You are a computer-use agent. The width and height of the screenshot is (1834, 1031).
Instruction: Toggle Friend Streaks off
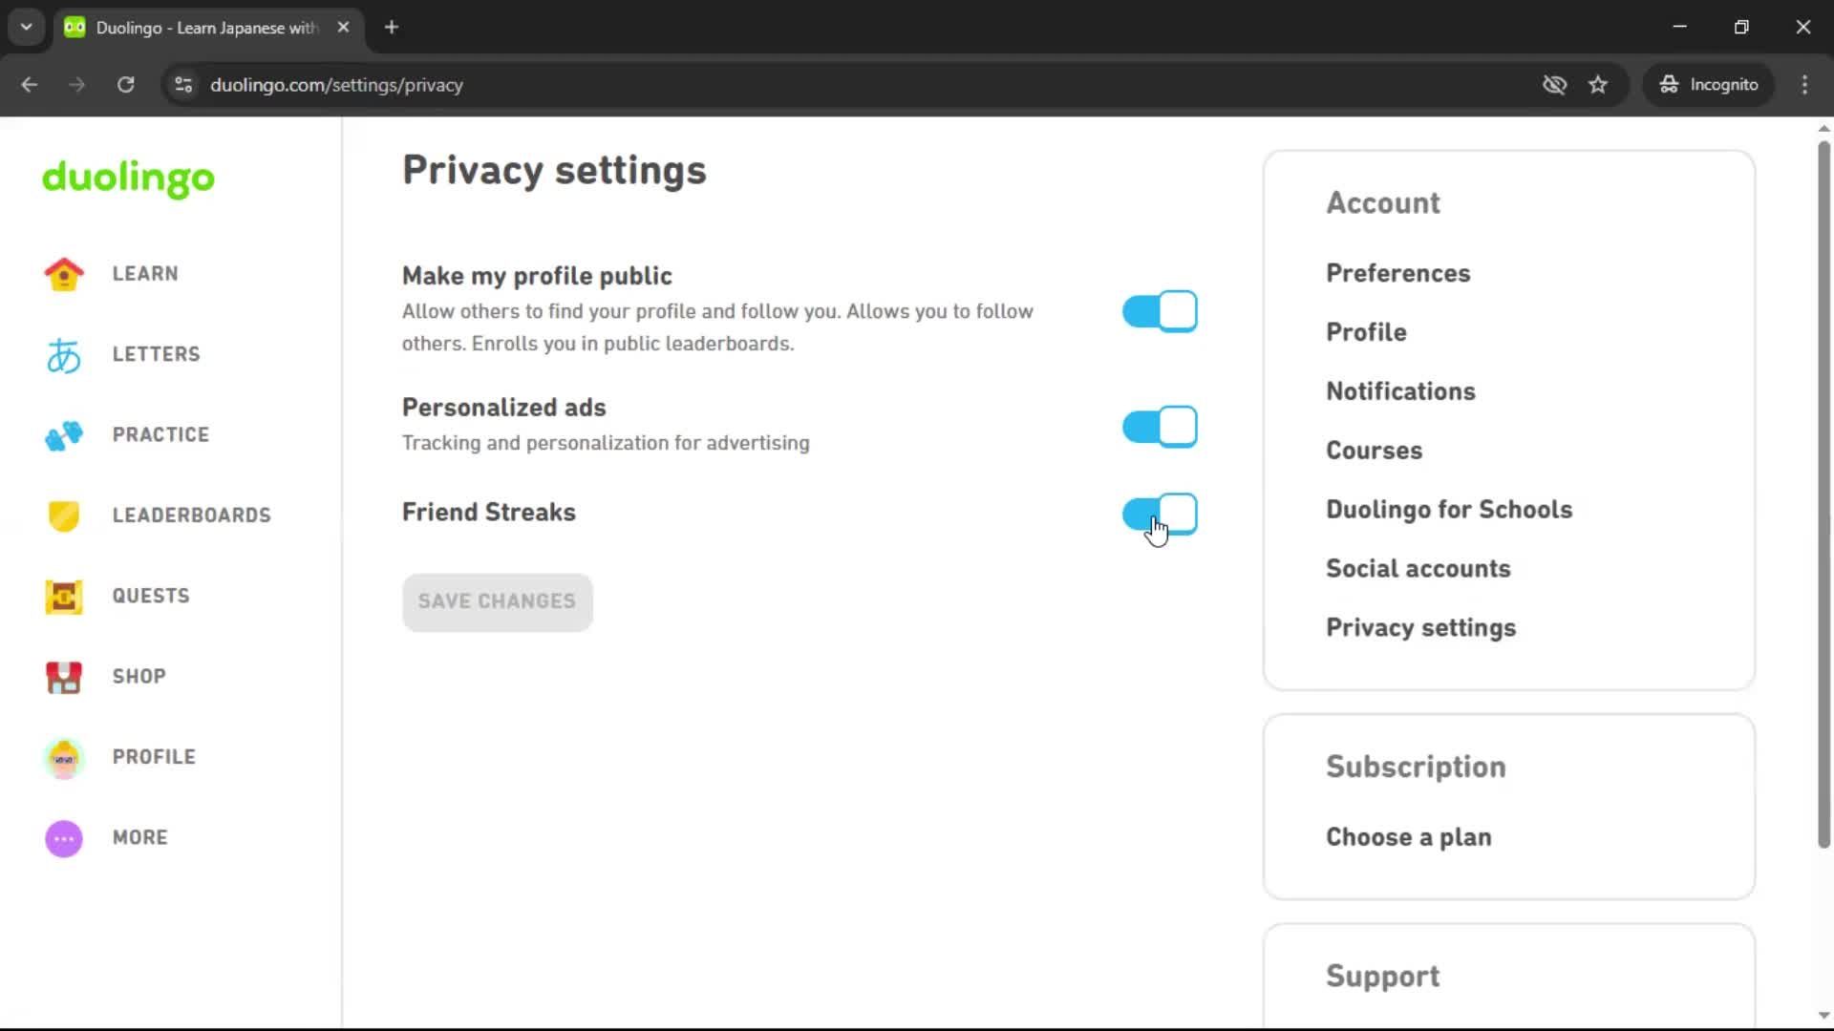point(1159,515)
